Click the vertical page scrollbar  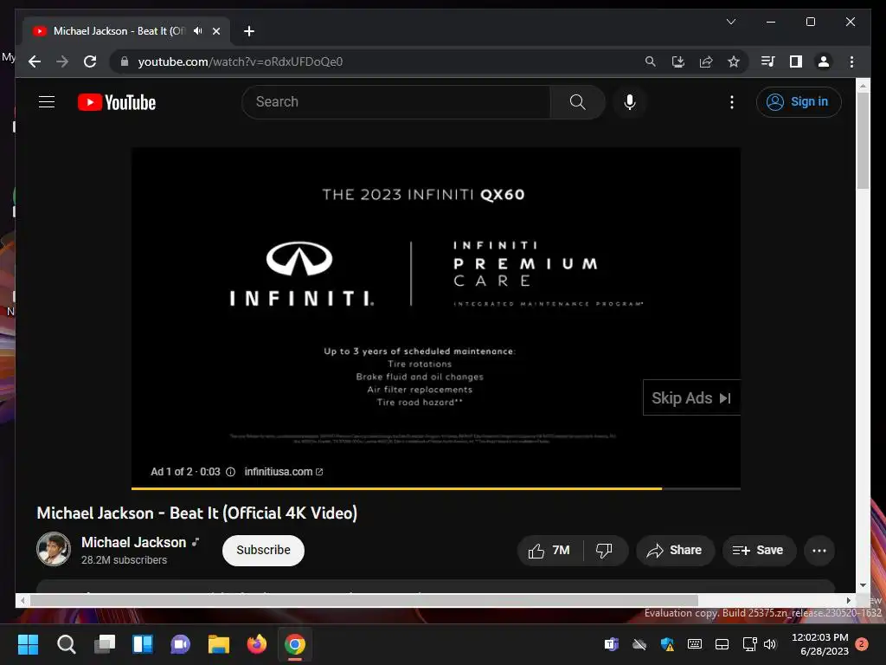coord(863,141)
